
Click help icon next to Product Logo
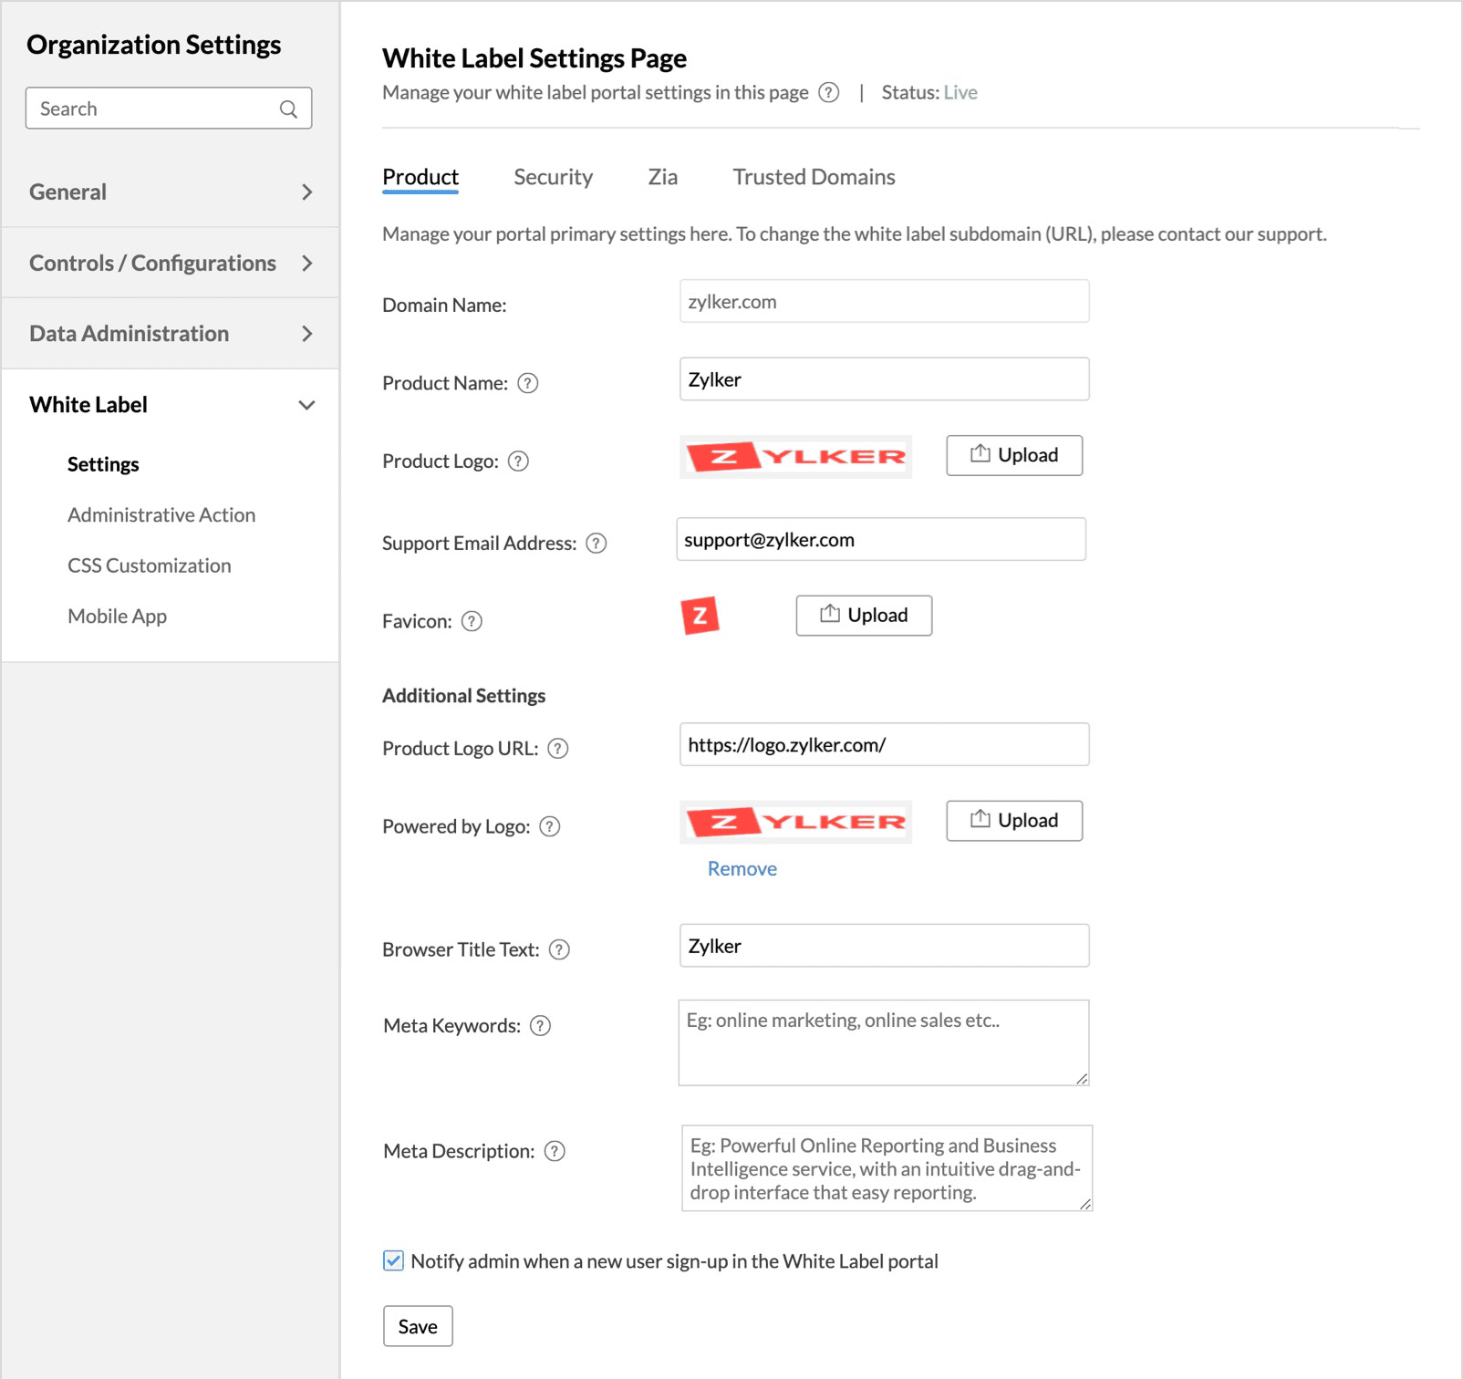pos(518,461)
